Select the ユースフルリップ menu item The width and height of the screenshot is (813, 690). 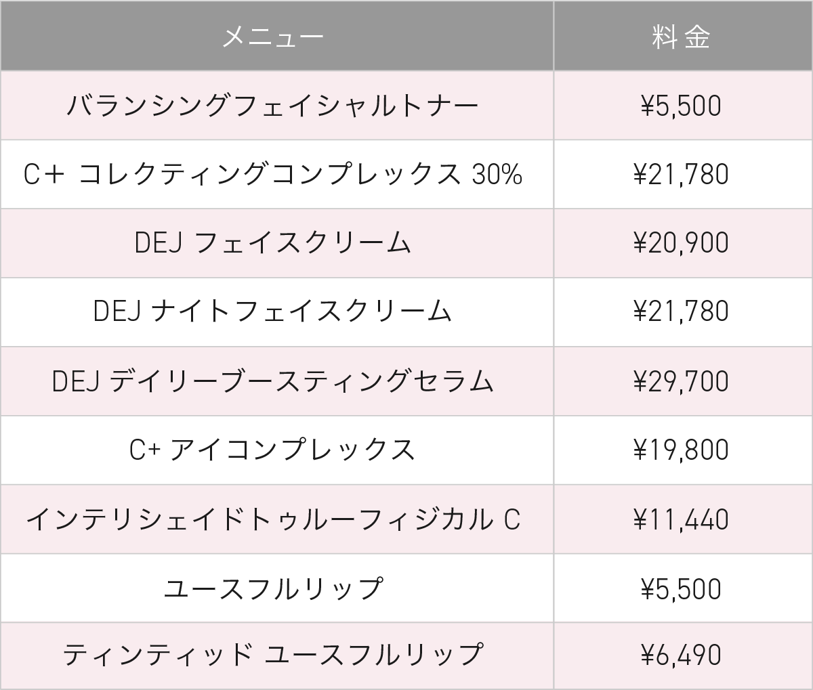pyautogui.click(x=273, y=588)
